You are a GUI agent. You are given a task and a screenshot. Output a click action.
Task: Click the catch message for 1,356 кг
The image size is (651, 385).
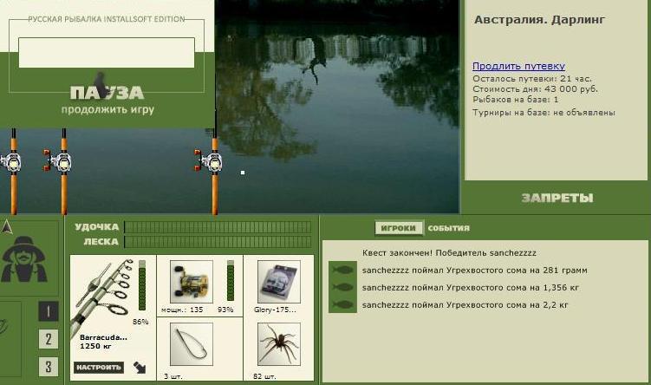point(471,287)
